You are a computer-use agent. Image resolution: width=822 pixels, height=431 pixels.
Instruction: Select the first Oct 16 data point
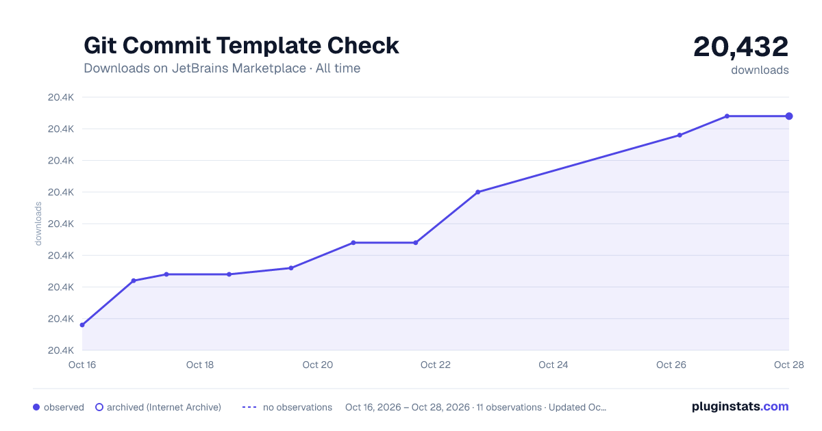[x=82, y=325]
